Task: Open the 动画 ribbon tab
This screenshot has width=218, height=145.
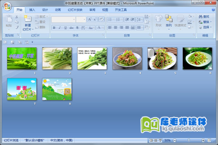Action: tap(58, 10)
